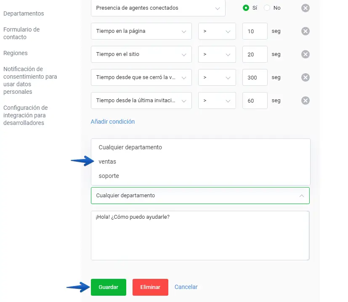Pick 'Cualquier departamento' in dropdown list
Image resolution: width=348 pixels, height=302 pixels.
pyautogui.click(x=130, y=147)
